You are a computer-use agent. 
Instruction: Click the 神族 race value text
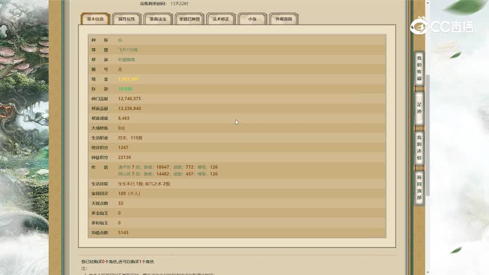tap(120, 40)
